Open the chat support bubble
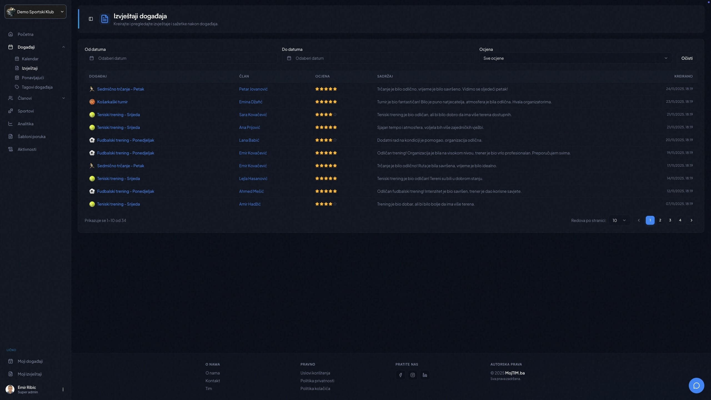Screen dimensions: 711x400 point(696,386)
